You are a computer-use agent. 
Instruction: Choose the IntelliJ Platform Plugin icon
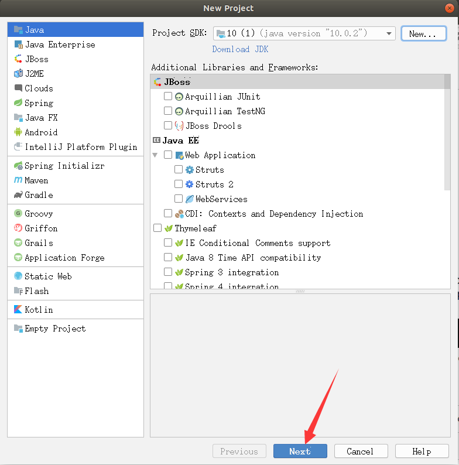pos(18,146)
